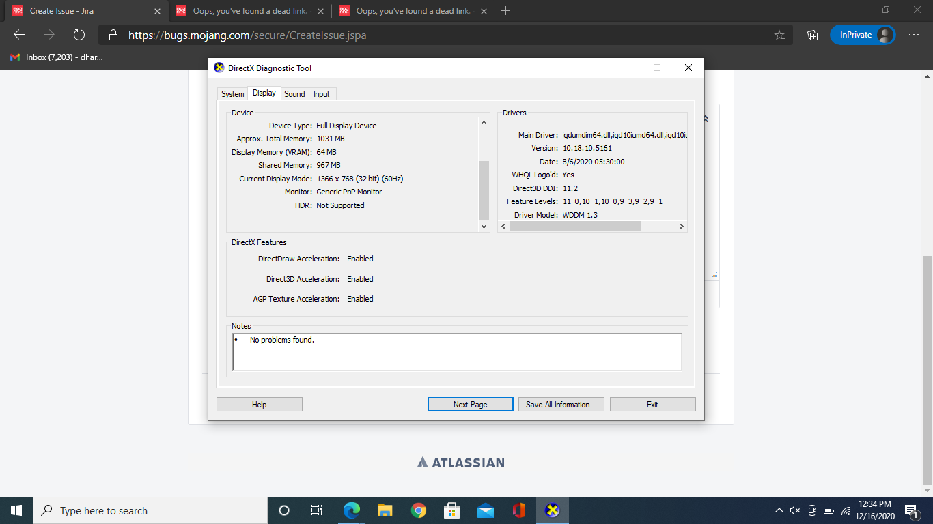Click the Generic PnP Monitor value
This screenshot has height=524, width=933.
point(350,192)
